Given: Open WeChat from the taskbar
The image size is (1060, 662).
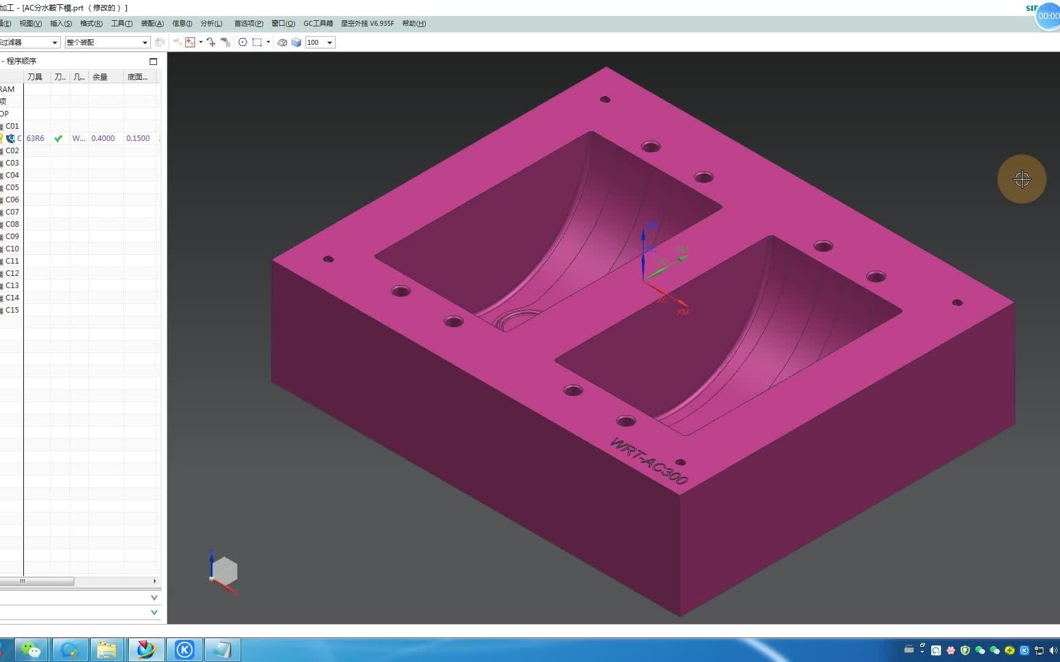Looking at the screenshot, I should pyautogui.click(x=31, y=650).
